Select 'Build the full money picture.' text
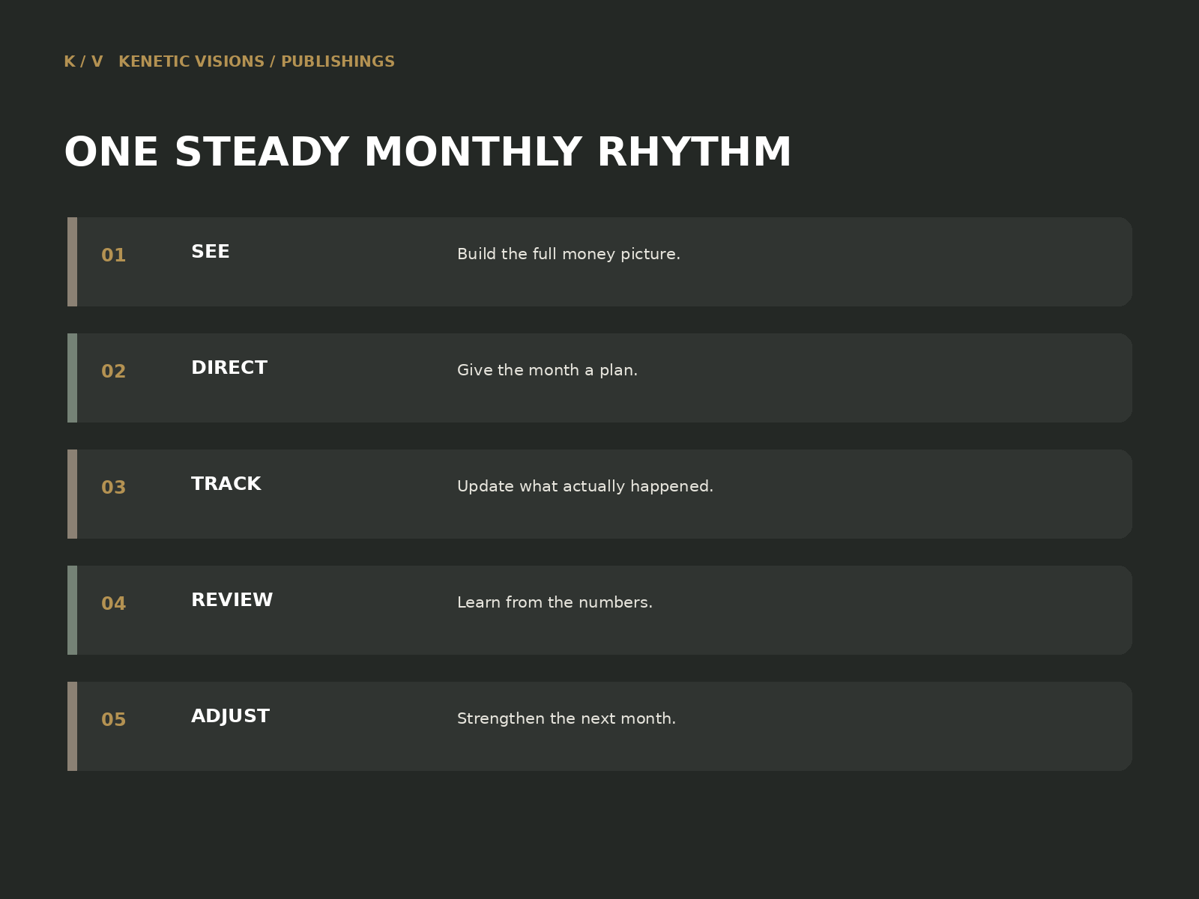 point(569,254)
